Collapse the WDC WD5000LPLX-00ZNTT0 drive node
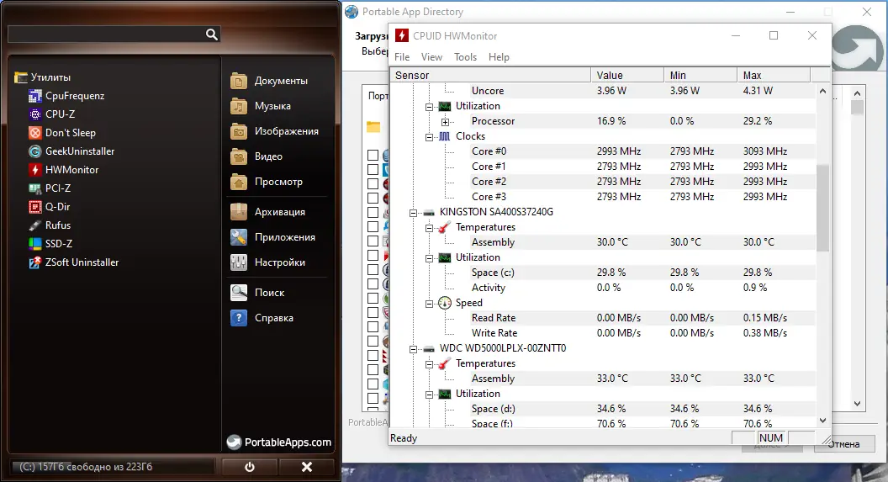The height and width of the screenshot is (482, 888). 414,349
